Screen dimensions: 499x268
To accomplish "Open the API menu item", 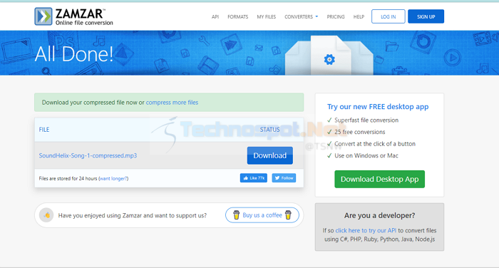I will pyautogui.click(x=215, y=17).
